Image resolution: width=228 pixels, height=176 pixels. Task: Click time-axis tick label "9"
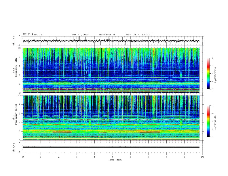184,157
